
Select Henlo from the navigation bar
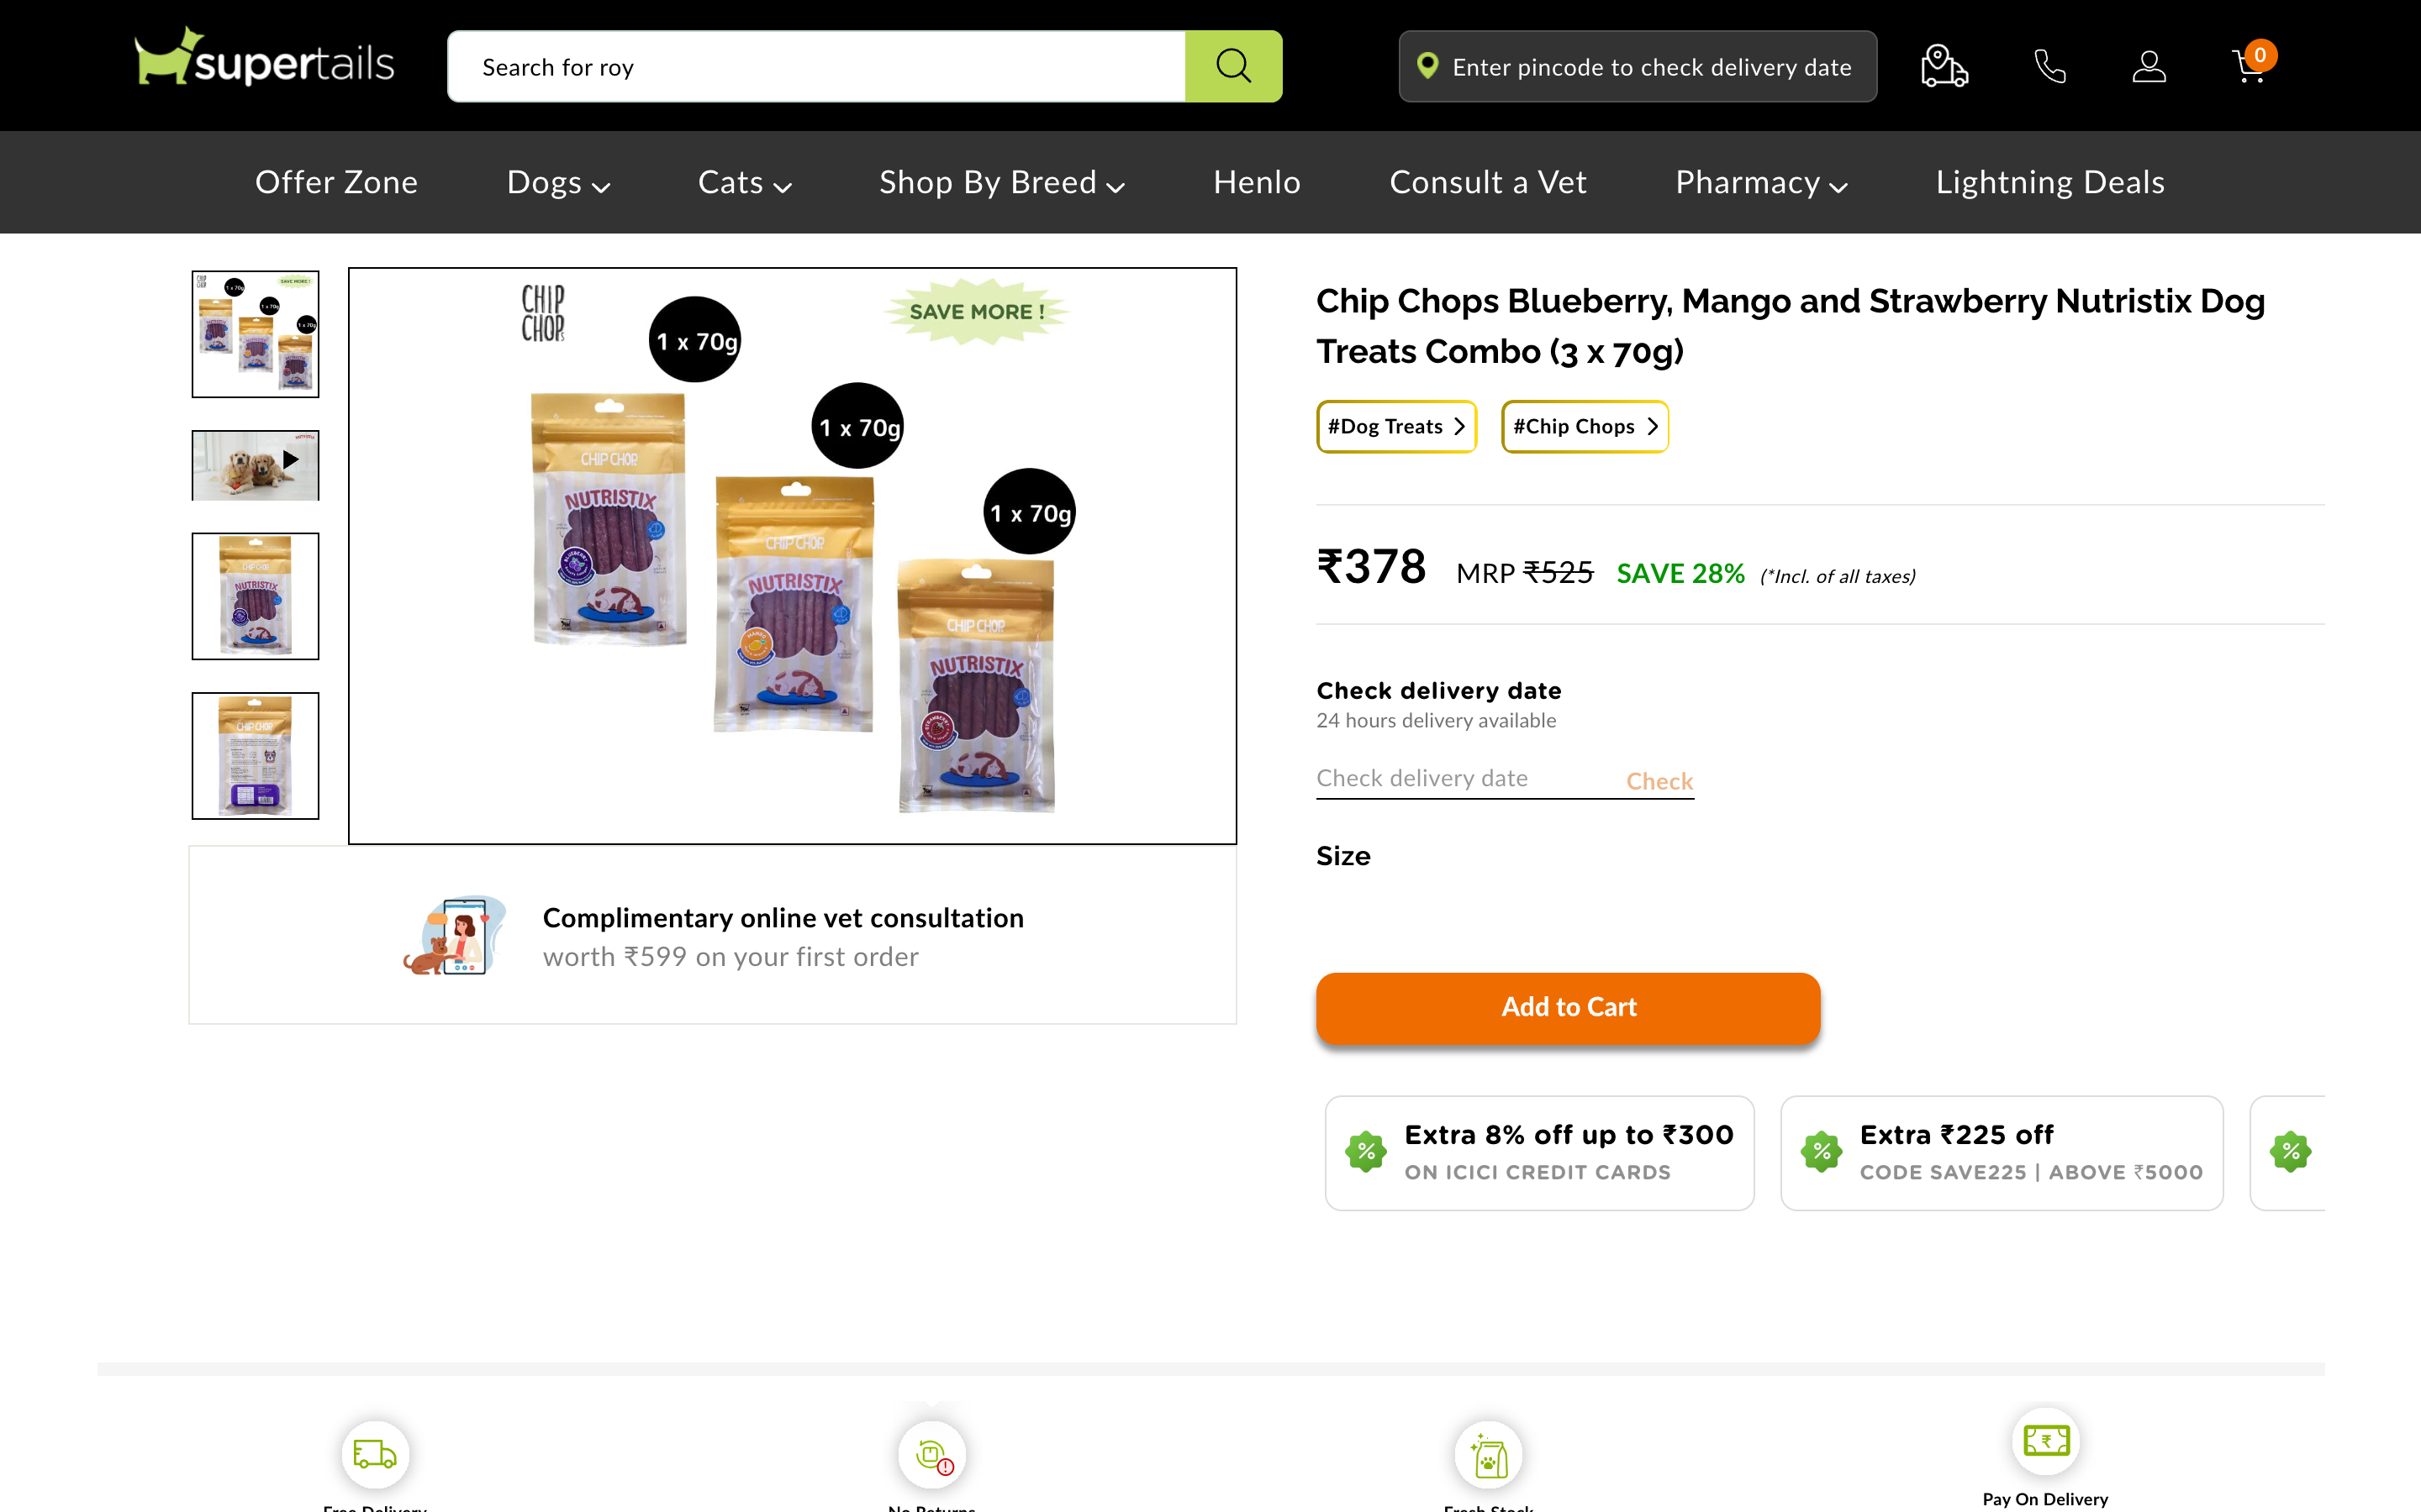pyautogui.click(x=1256, y=182)
